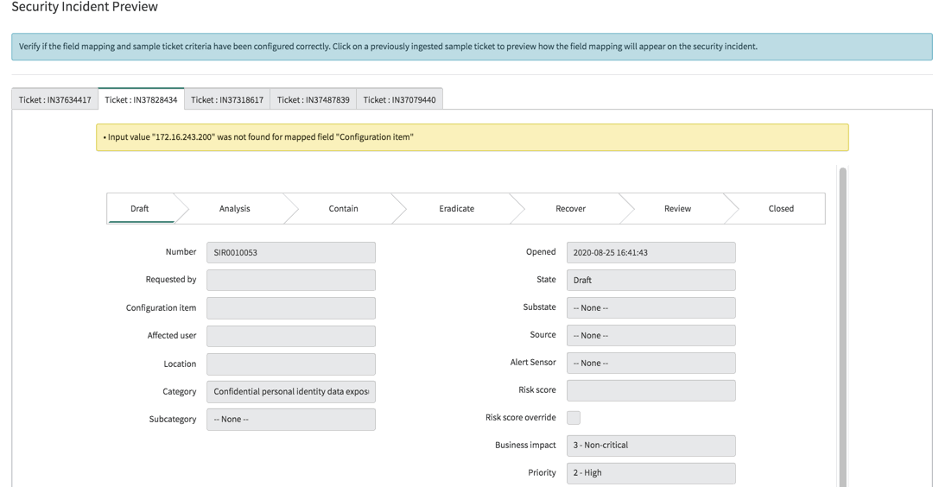Viewport: 933px width, 487px height.
Task: Toggle the Risk score override checkbox
Action: [x=573, y=417]
